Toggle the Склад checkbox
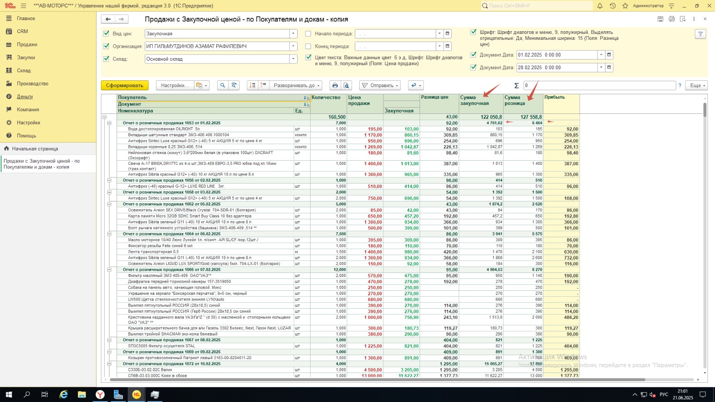The image size is (715, 402). pyautogui.click(x=106, y=59)
